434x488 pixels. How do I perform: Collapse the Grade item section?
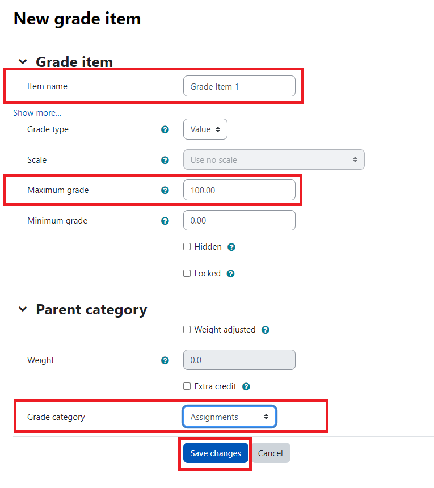[x=23, y=61]
